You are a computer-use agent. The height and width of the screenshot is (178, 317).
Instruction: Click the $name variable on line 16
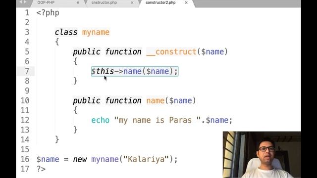click(x=48, y=160)
